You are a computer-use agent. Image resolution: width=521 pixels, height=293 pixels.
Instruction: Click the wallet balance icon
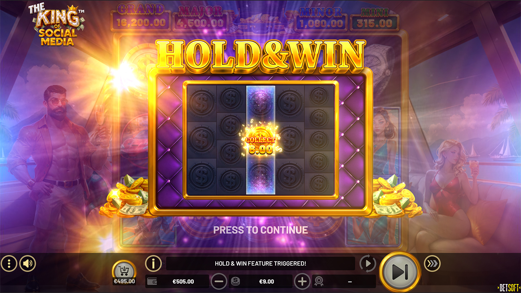coord(152,281)
